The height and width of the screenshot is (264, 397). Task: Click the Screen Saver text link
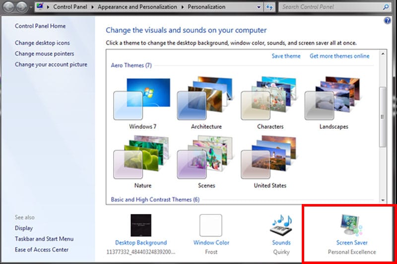tap(352, 243)
